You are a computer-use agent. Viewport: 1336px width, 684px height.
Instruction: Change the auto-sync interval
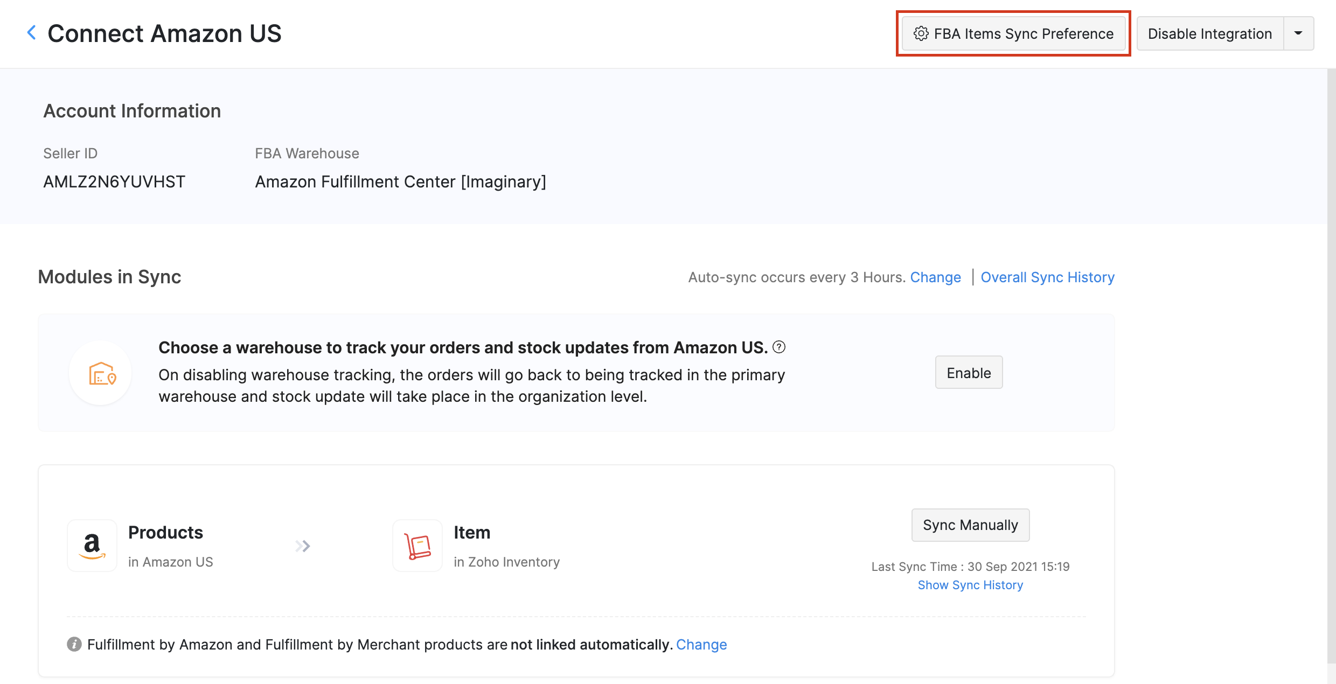pos(935,277)
